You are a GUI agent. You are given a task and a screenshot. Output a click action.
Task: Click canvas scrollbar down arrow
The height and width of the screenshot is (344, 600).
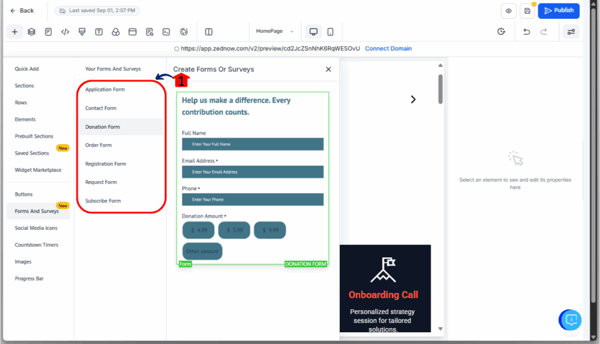point(441,329)
